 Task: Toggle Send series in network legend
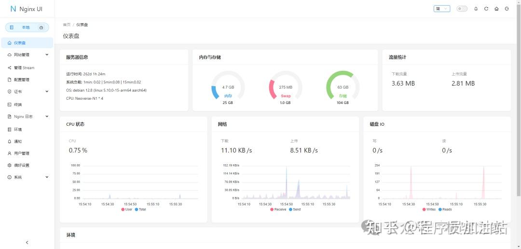coord(295,209)
